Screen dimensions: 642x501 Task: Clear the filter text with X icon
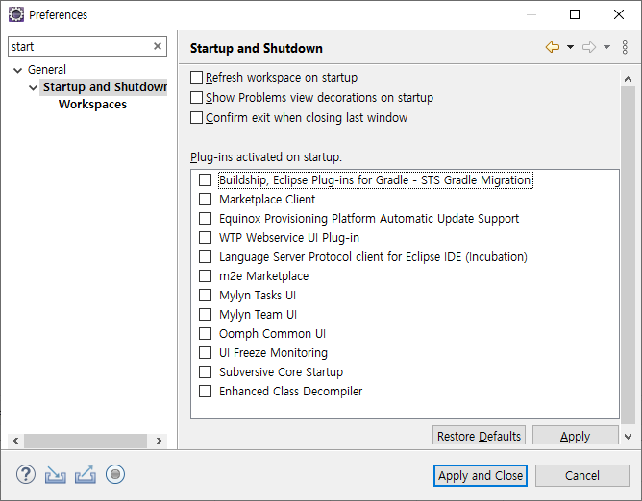[158, 46]
